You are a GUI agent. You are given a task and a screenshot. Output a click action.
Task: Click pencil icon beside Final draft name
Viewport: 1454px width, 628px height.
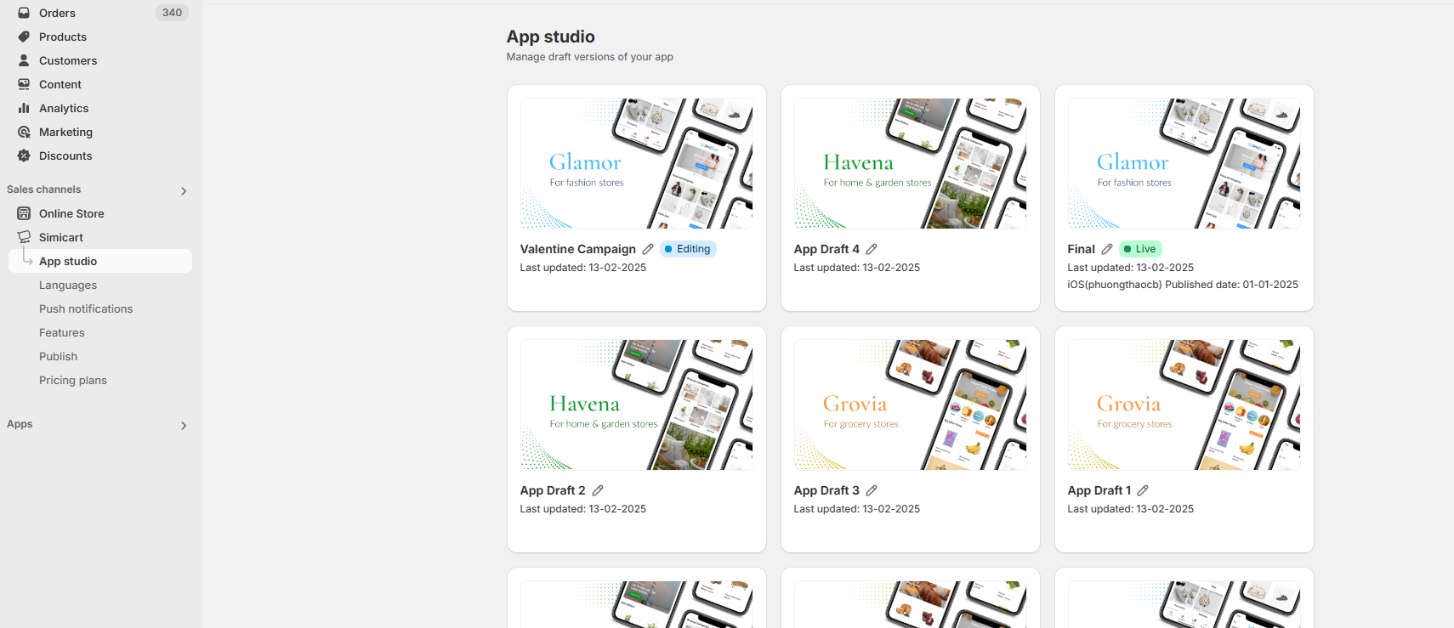click(x=1107, y=249)
